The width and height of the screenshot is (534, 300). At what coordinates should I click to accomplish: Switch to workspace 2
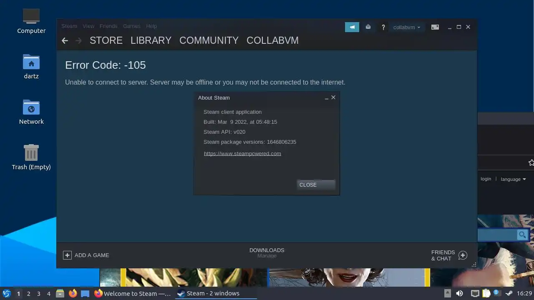click(x=28, y=293)
